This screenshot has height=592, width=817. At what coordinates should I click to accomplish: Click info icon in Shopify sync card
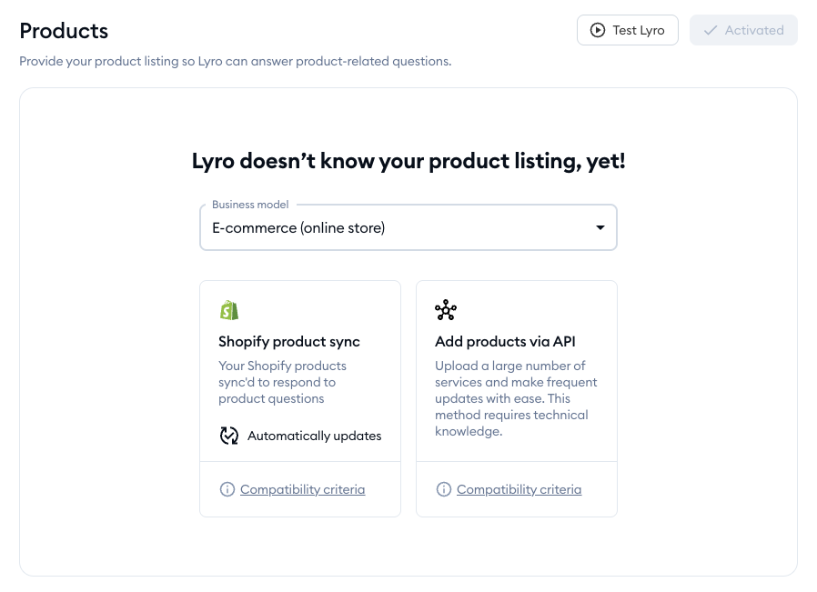(227, 489)
